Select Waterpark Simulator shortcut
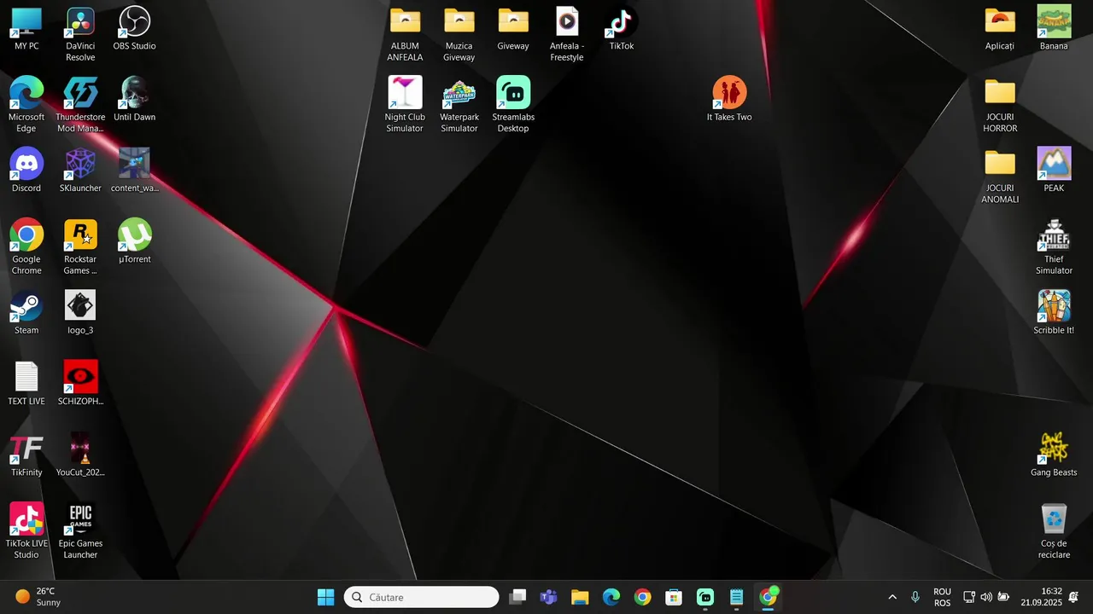Image resolution: width=1093 pixels, height=614 pixels. (459, 105)
